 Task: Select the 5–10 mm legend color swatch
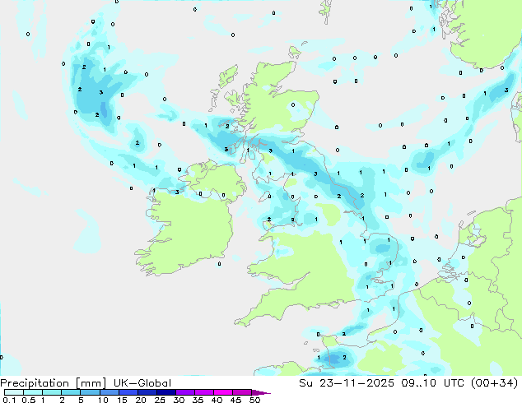[90, 392]
